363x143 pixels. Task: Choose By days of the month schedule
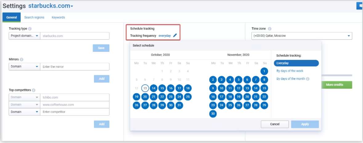click(291, 79)
